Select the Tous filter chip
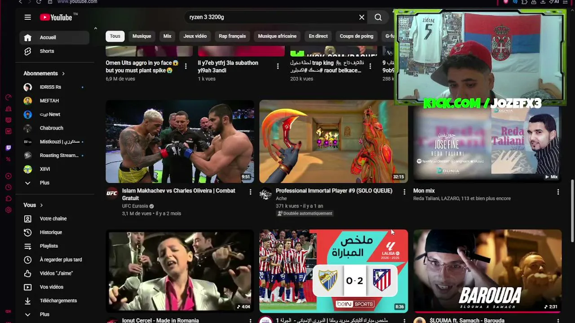The height and width of the screenshot is (323, 575). [115, 36]
